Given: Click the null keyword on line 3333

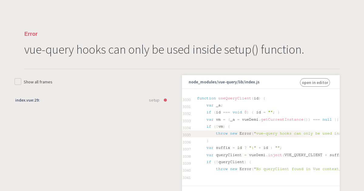Looking at the screenshot, I should [327, 119].
